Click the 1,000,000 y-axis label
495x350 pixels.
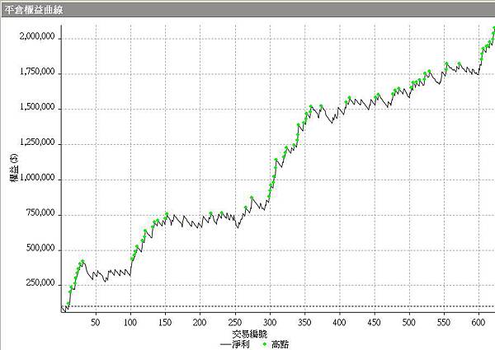click(x=37, y=178)
